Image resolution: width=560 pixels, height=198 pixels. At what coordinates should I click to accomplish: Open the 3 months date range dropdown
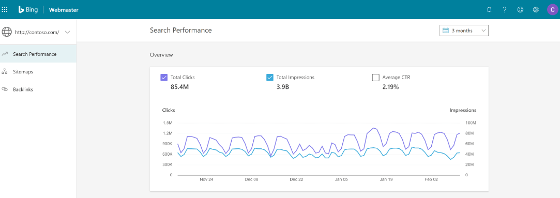(x=464, y=31)
